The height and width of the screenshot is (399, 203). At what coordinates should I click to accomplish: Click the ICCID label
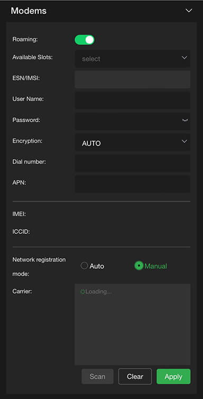click(21, 232)
